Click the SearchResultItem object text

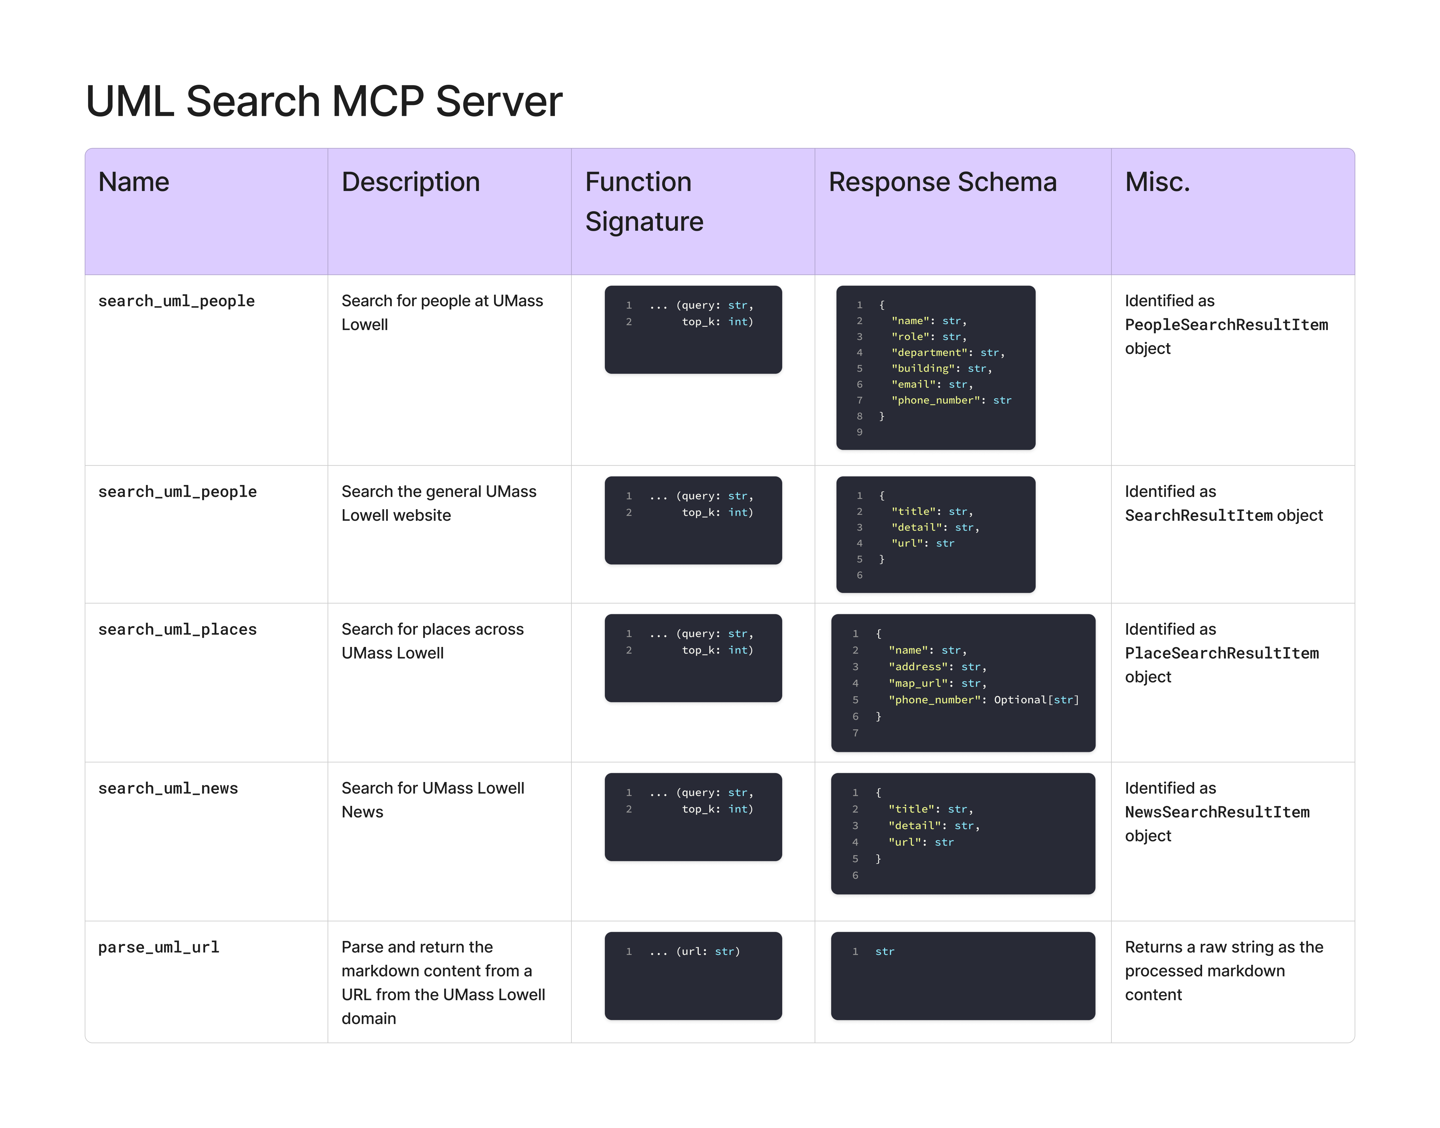coord(1224,516)
